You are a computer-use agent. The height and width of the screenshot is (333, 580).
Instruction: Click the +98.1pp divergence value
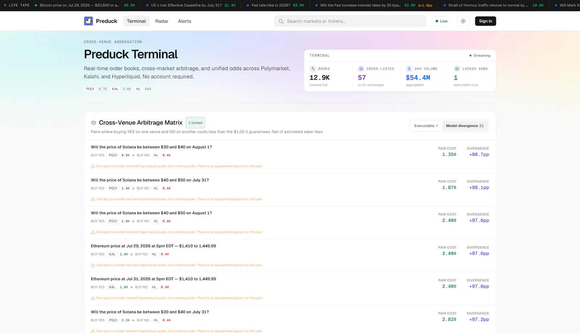[479, 188]
